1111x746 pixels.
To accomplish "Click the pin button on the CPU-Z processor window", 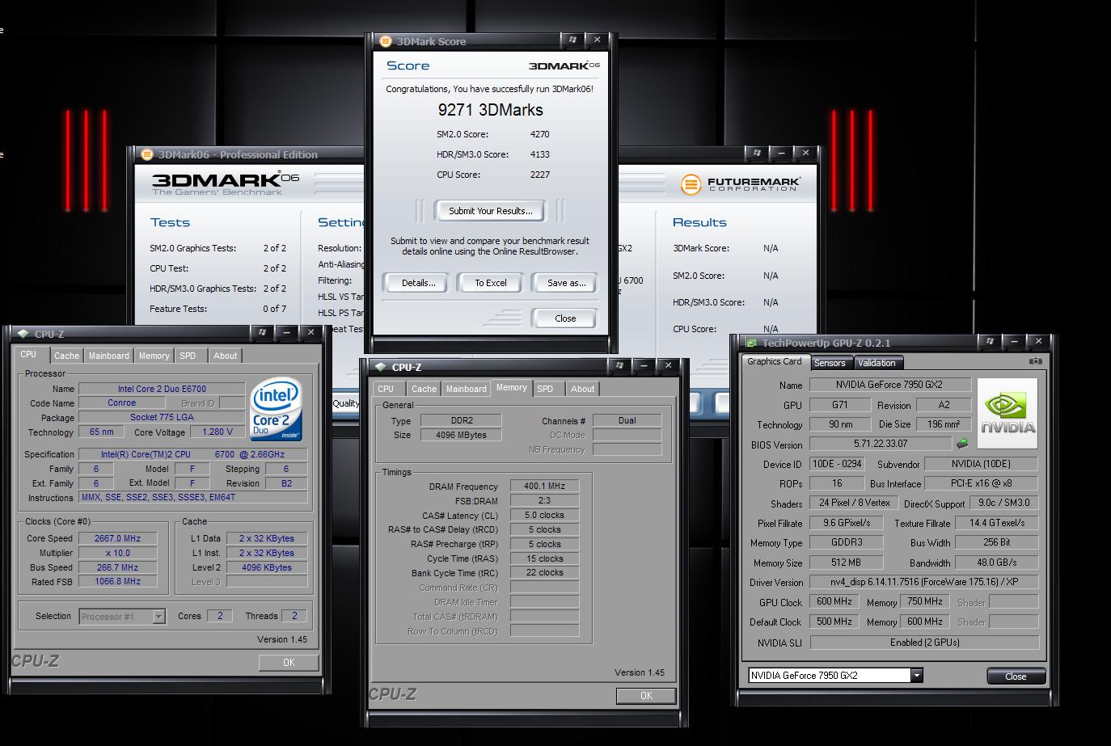I will click(261, 332).
